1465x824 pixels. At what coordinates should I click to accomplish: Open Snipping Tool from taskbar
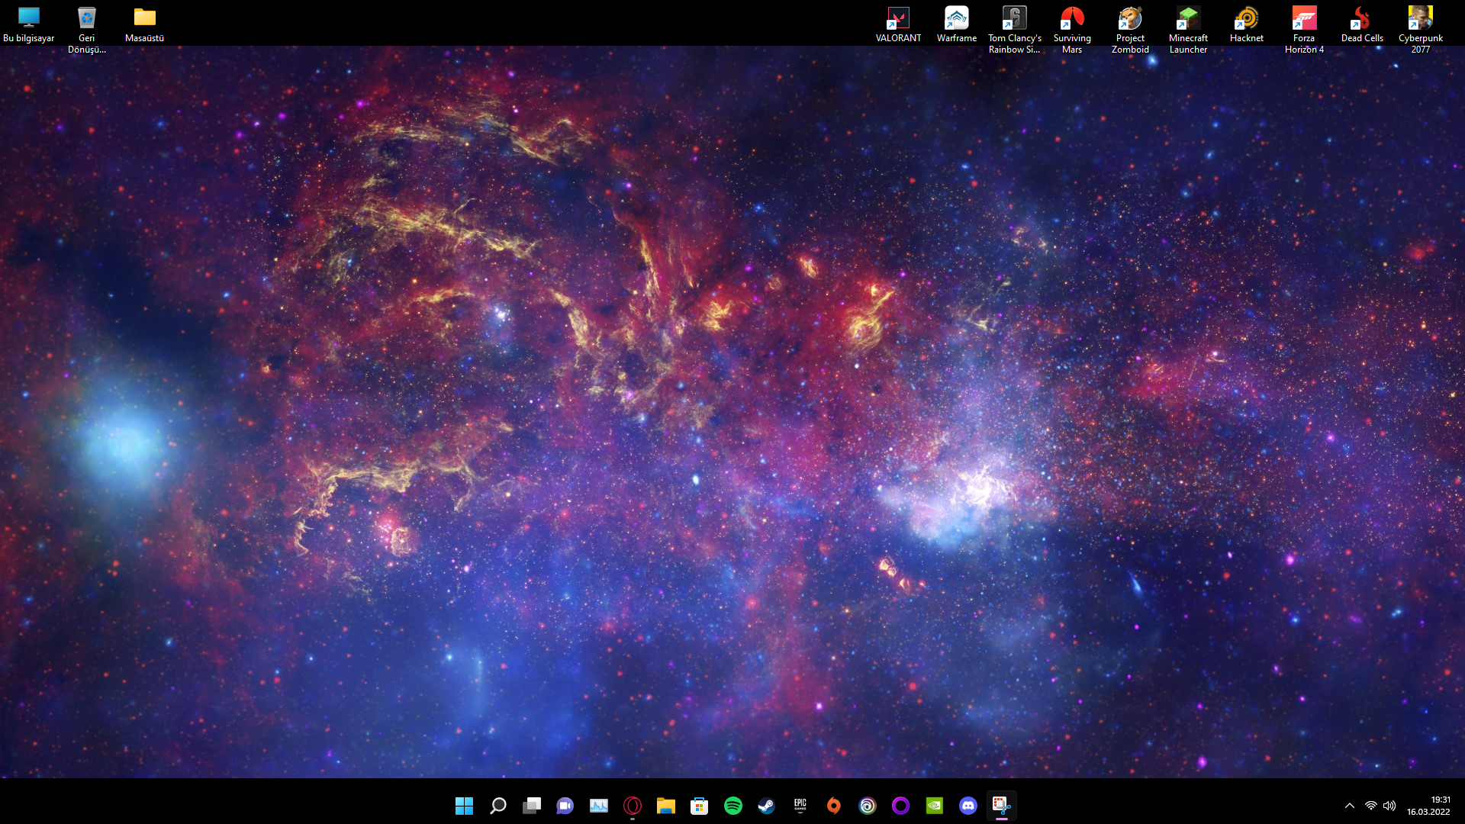click(x=1001, y=806)
